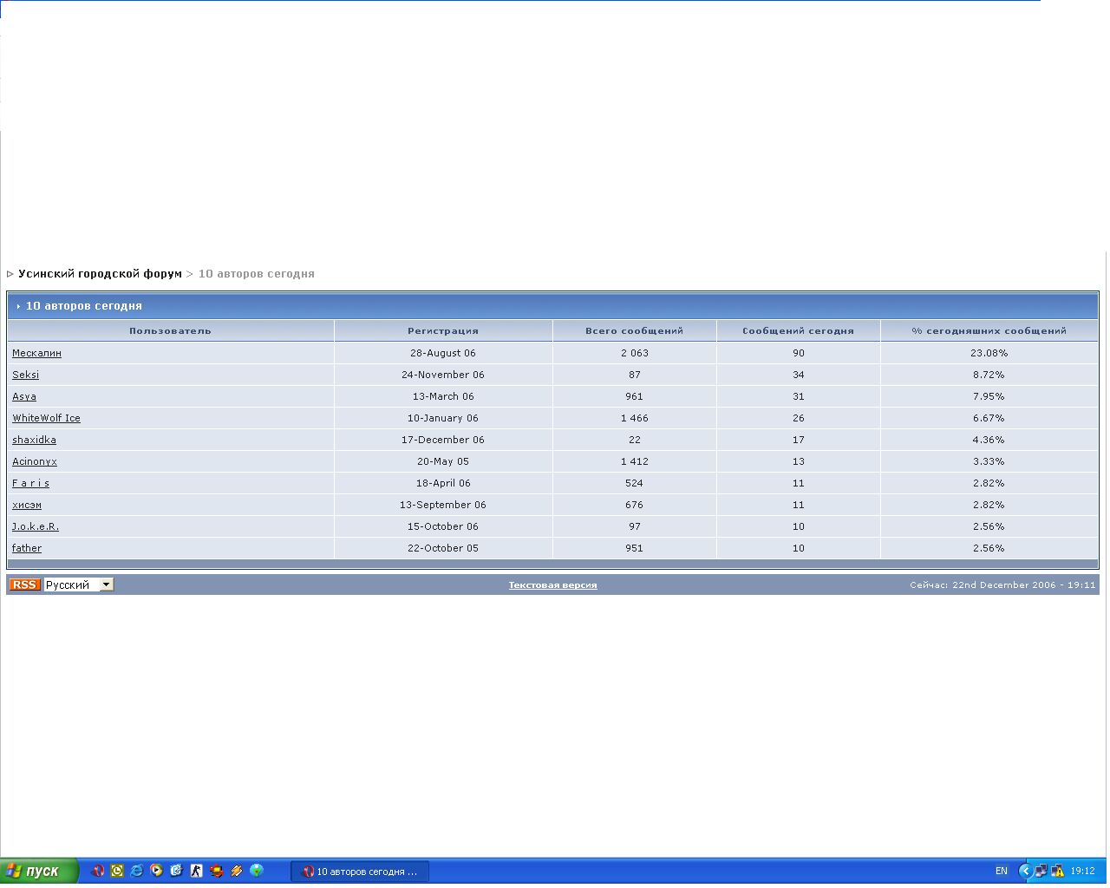Screen dimensions: 1110x888
Task: Launch the globe icon in quick launch
Action: click(x=257, y=871)
